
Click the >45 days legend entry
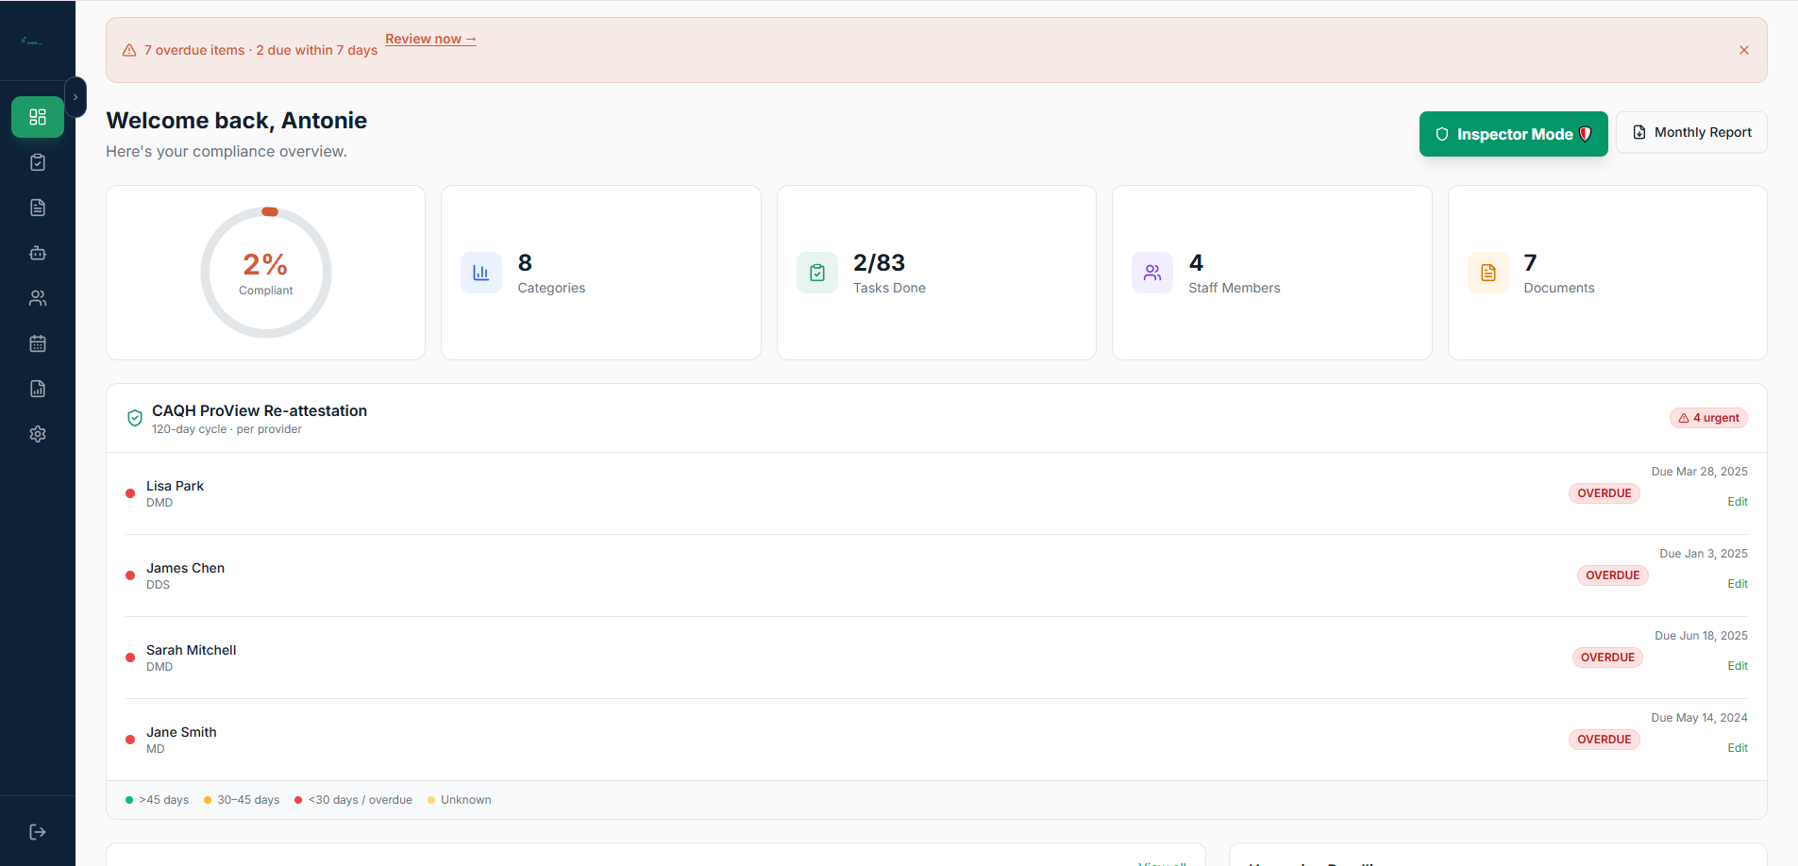pyautogui.click(x=157, y=800)
